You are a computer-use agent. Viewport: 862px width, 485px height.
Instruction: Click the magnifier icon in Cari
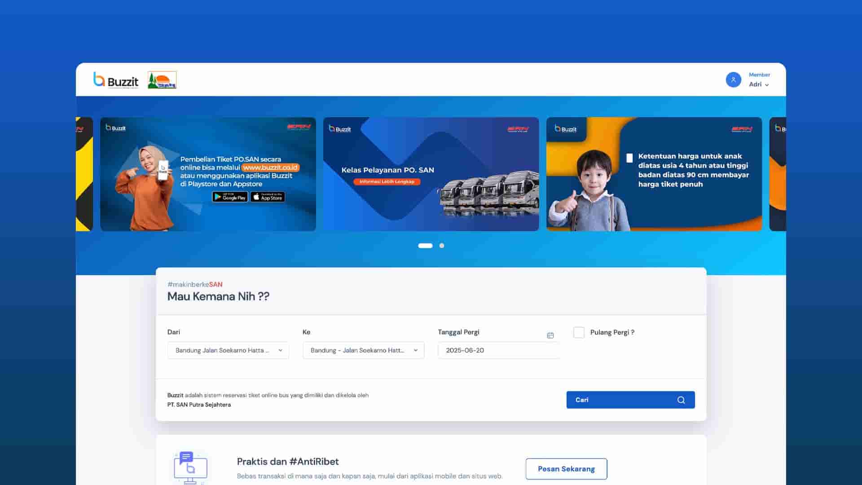click(681, 400)
